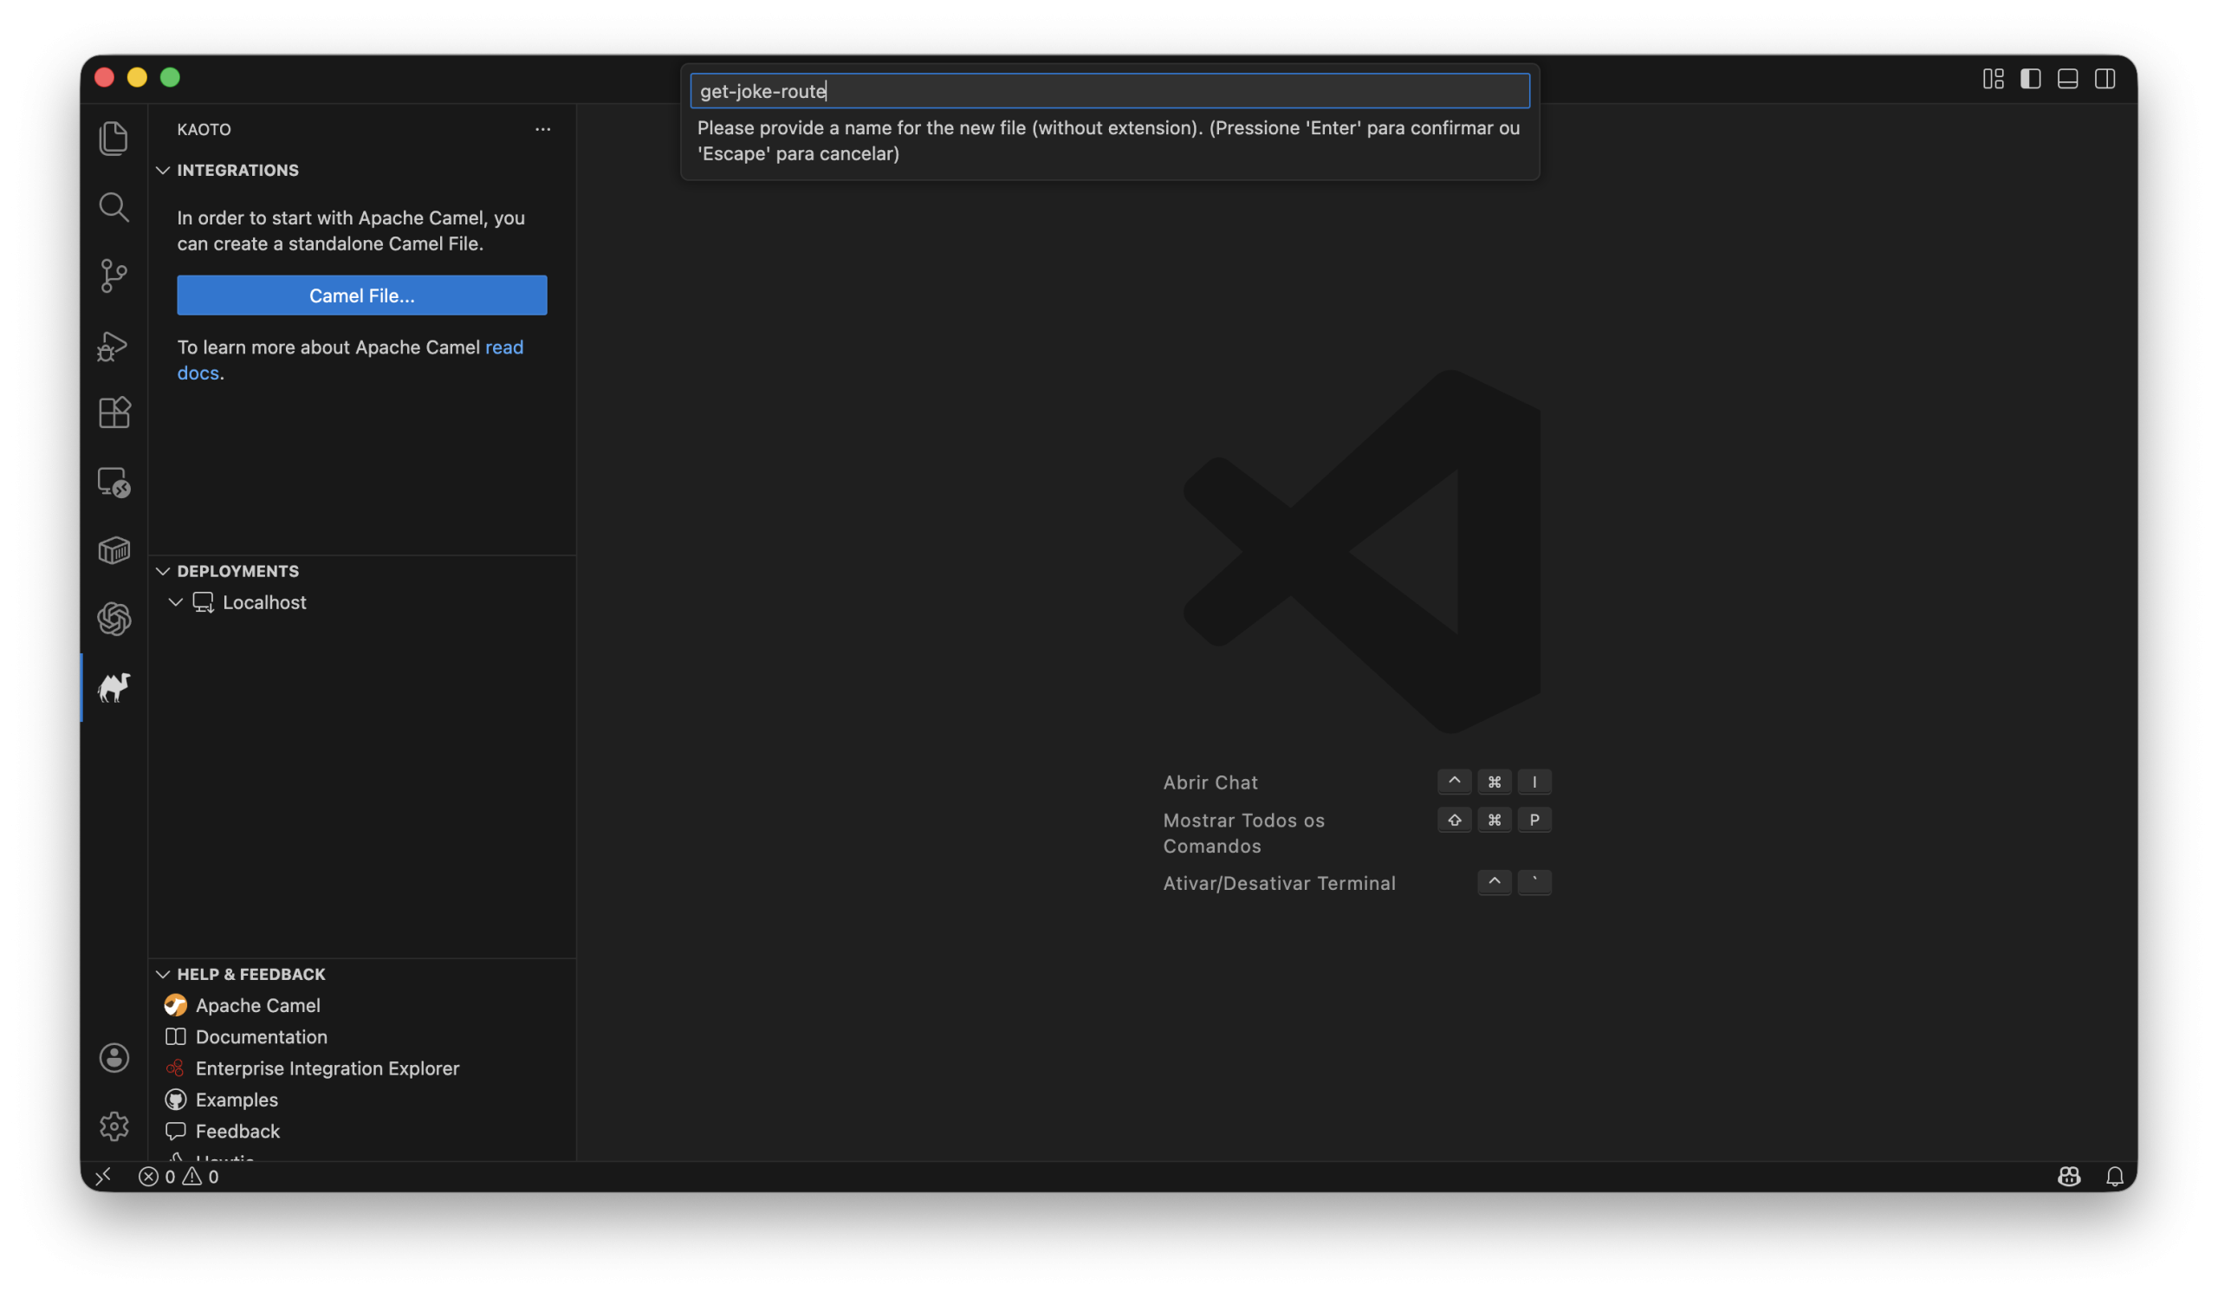The image size is (2218, 1298).
Task: Open Source Control view icon
Action: coord(113,276)
